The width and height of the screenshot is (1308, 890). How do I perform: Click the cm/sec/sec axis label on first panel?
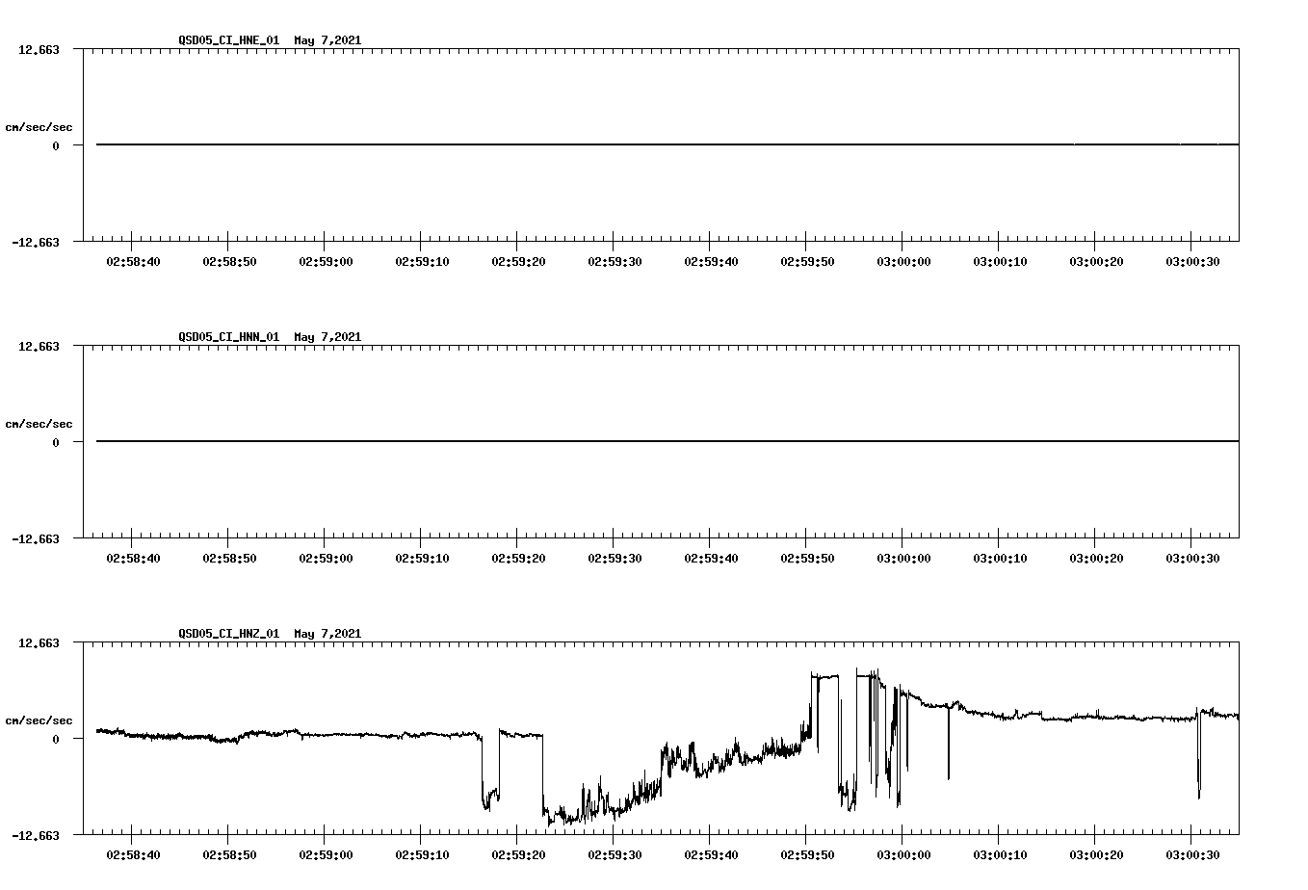coord(39,125)
